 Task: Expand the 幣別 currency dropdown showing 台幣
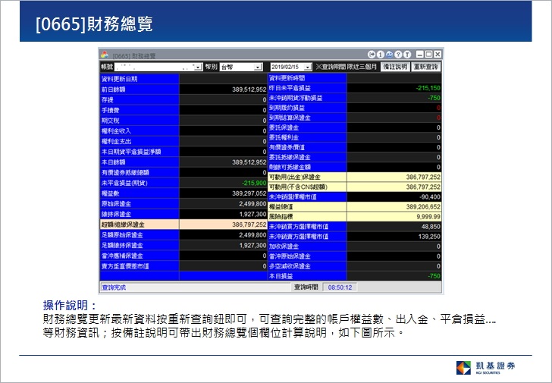pyautogui.click(x=258, y=67)
